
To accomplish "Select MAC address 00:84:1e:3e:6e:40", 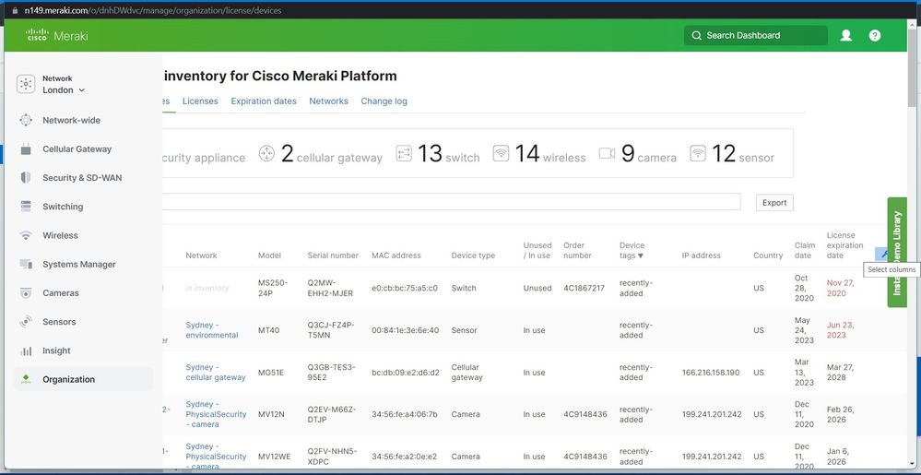I will coord(406,330).
